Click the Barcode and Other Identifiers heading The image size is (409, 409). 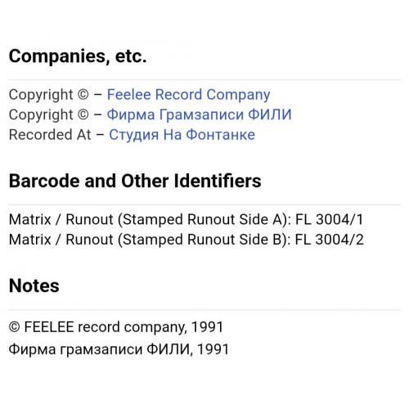[135, 181]
